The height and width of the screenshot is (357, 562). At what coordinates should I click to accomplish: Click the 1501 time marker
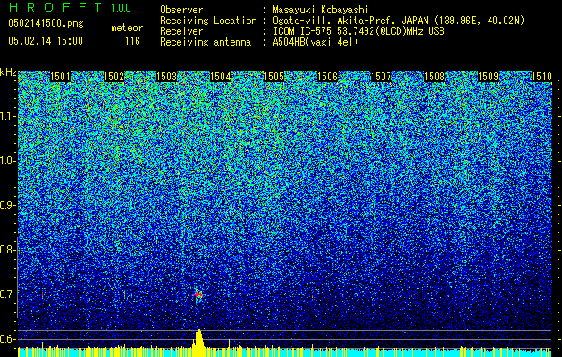pyautogui.click(x=60, y=77)
